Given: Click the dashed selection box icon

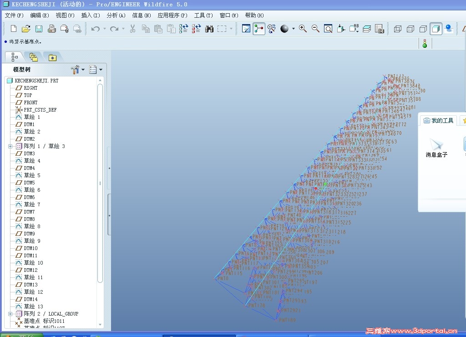Looking at the screenshot, I should (222, 29).
